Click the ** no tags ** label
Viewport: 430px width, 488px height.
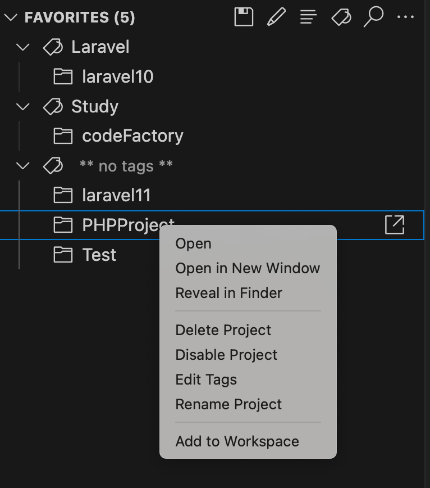pyautogui.click(x=126, y=166)
